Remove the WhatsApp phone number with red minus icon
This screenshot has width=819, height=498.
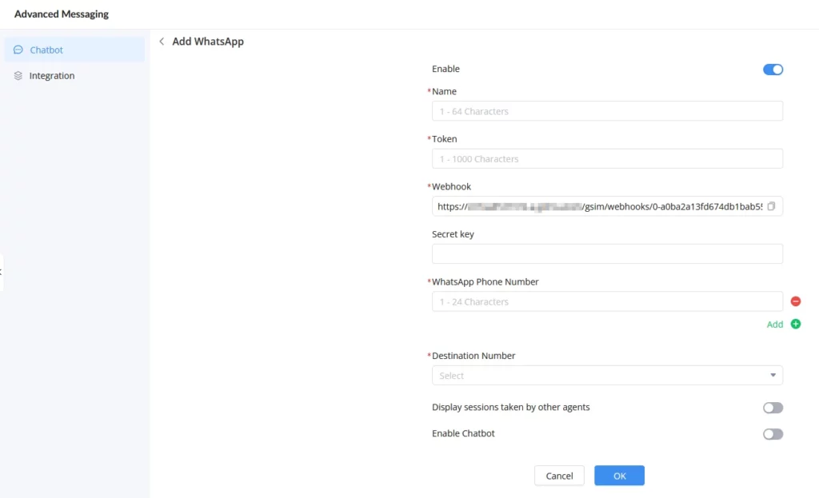[x=796, y=301]
